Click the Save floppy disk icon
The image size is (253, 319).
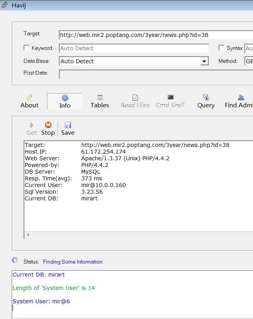68,125
